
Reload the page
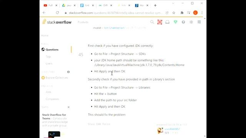[x=57, y=13]
